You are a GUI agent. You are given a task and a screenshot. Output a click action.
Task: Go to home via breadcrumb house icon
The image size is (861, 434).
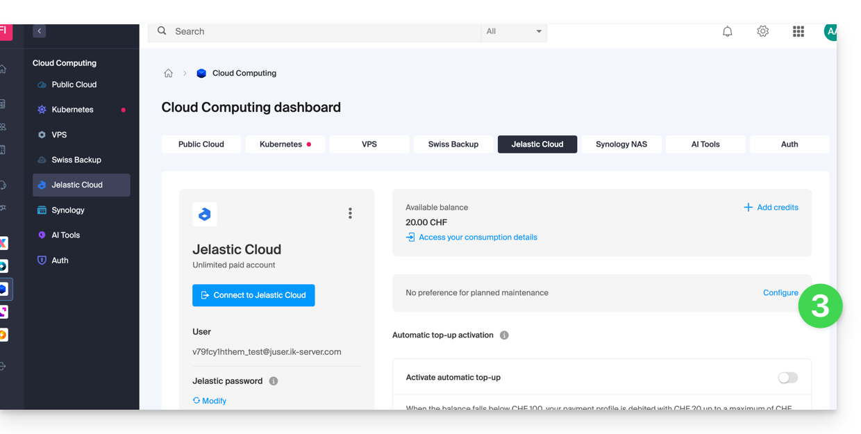pyautogui.click(x=168, y=73)
